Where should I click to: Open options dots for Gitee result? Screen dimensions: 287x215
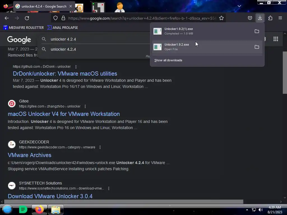[85, 106]
